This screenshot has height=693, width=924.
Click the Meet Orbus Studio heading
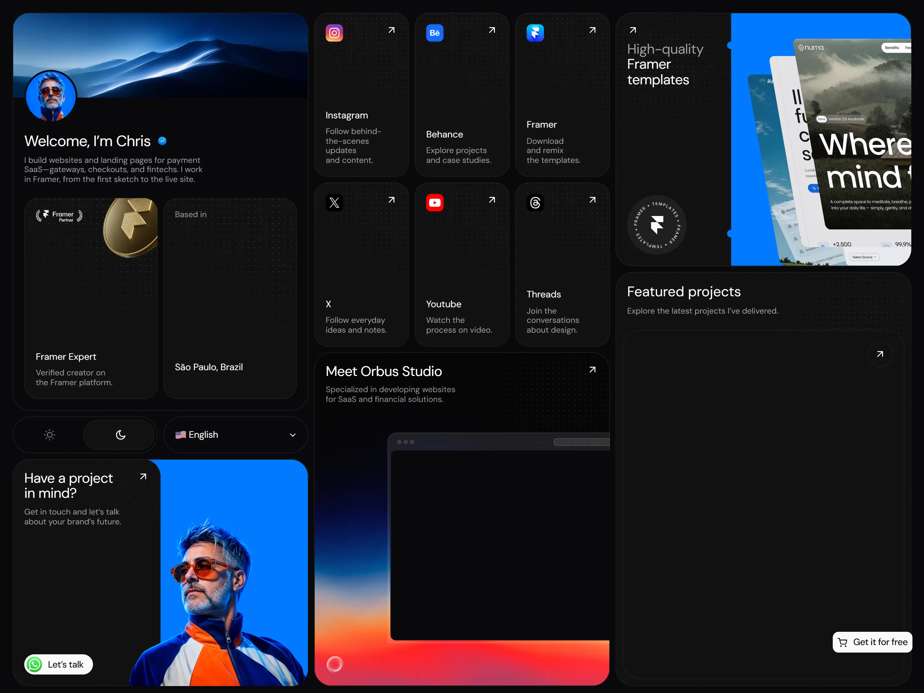[x=383, y=371]
